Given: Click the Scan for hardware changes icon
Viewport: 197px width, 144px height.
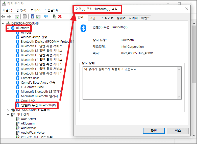Looking at the screenshot, I should pyautogui.click(x=46, y=17).
